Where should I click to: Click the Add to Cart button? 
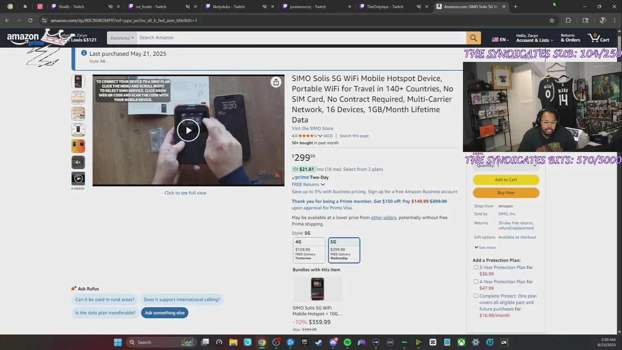pyautogui.click(x=506, y=180)
